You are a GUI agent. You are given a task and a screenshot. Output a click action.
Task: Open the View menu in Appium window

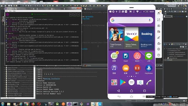click(10, 11)
